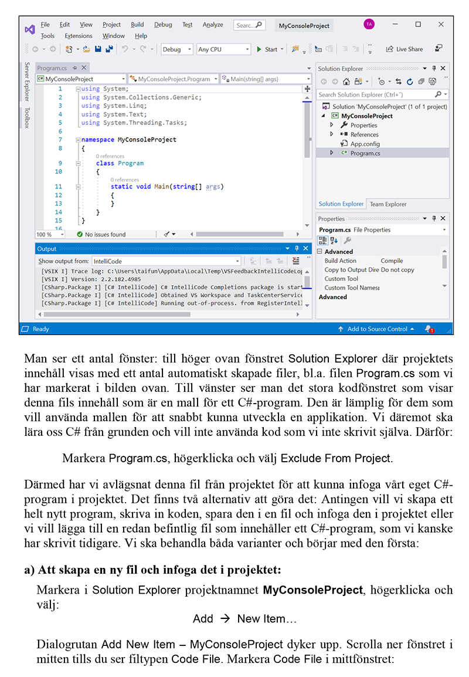Collapse the MyConsoleProject project node
Screen dimensions: 469x677
tap(323, 116)
